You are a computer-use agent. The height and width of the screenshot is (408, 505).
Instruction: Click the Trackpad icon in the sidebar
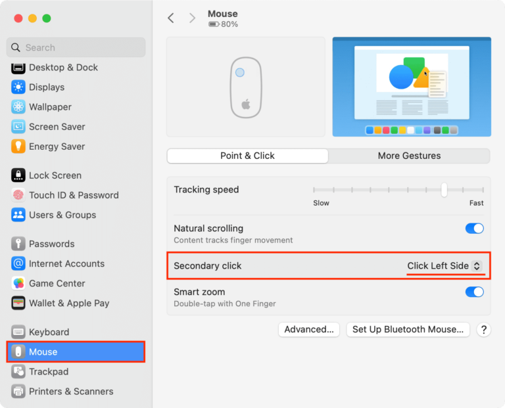18,372
